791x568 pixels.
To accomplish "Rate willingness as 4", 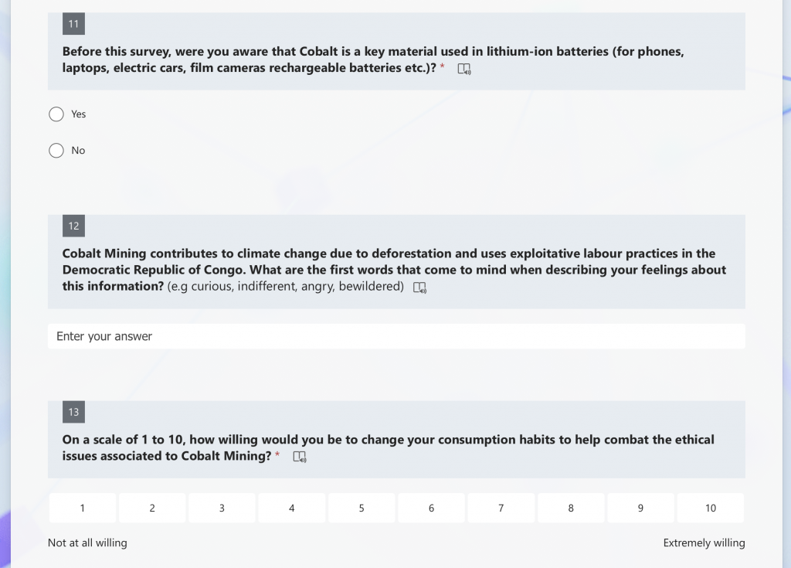I will [291, 508].
